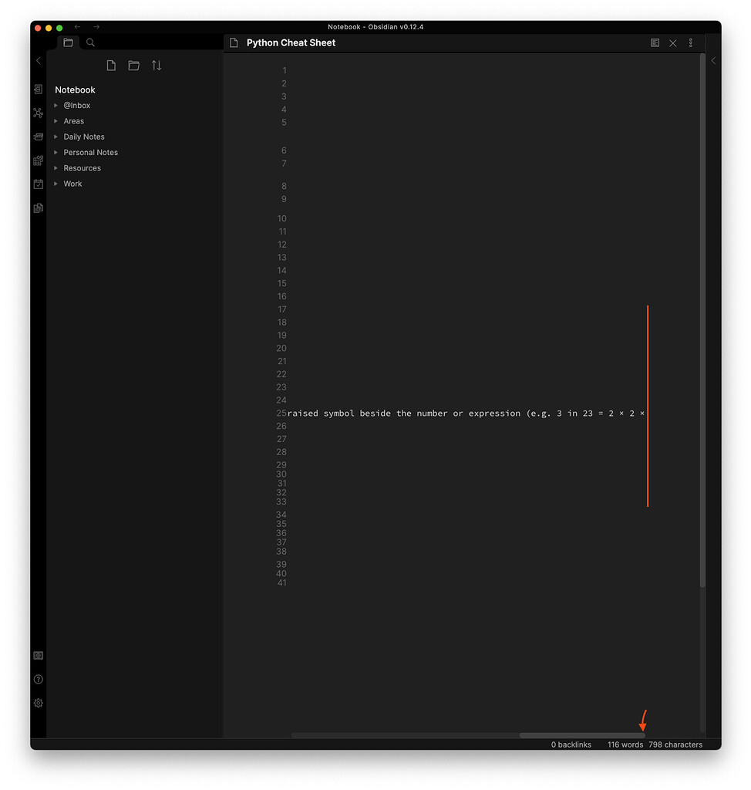Expand the Daily Notes folder
Viewport: 751px width, 790px height.
pyautogui.click(x=55, y=137)
